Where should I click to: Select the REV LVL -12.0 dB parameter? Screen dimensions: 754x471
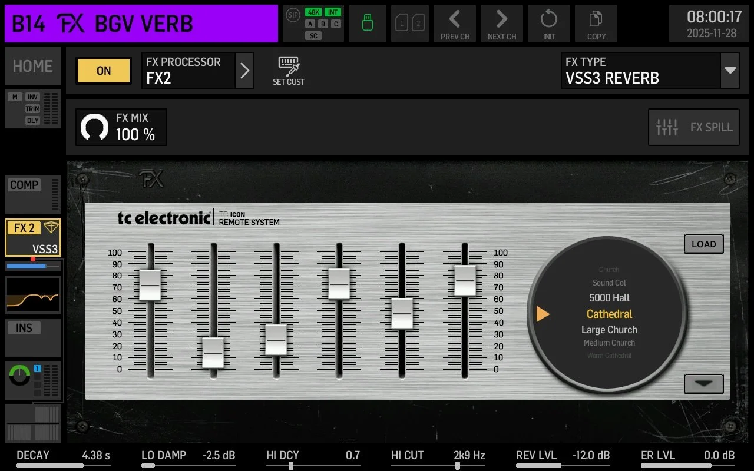(563, 458)
